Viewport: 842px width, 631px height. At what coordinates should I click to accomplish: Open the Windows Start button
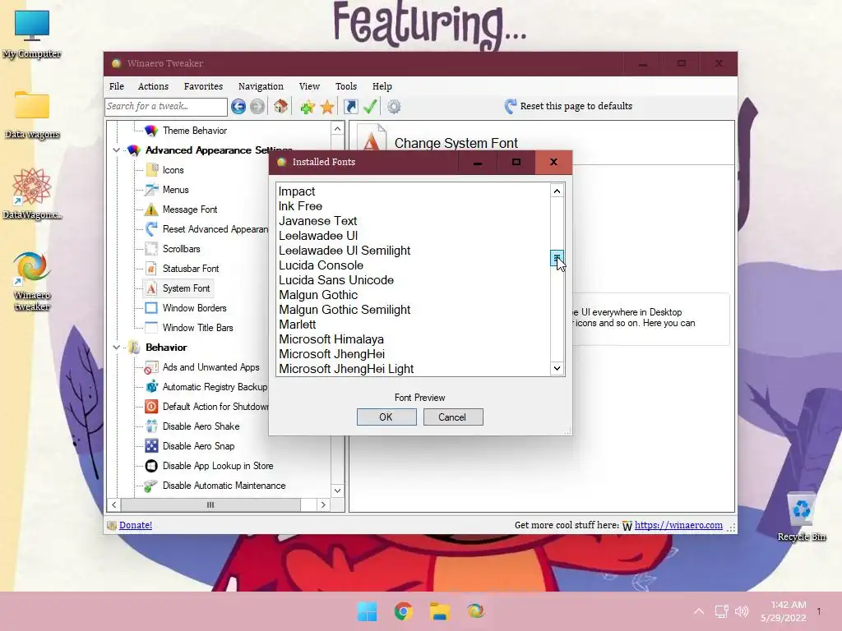[x=368, y=611]
